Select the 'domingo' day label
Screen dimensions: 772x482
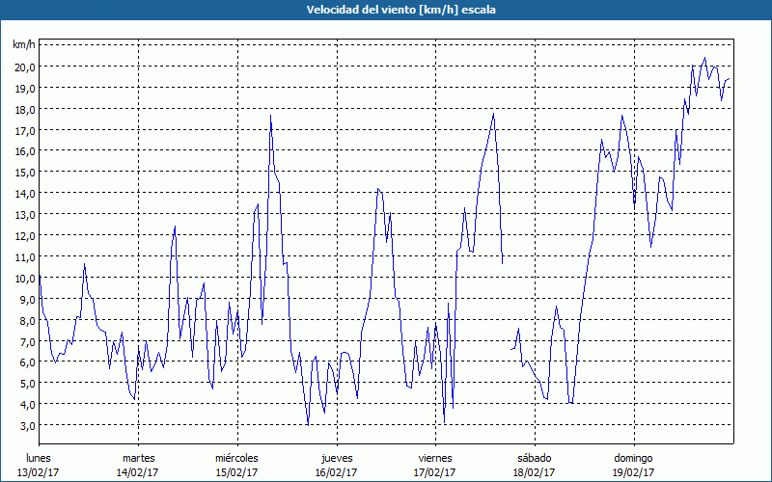(633, 458)
